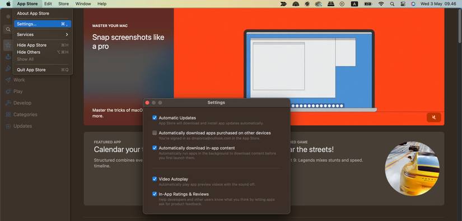Image resolution: width=462 pixels, height=221 pixels.
Task: Open Control Center in menu bar
Action: [403, 4]
